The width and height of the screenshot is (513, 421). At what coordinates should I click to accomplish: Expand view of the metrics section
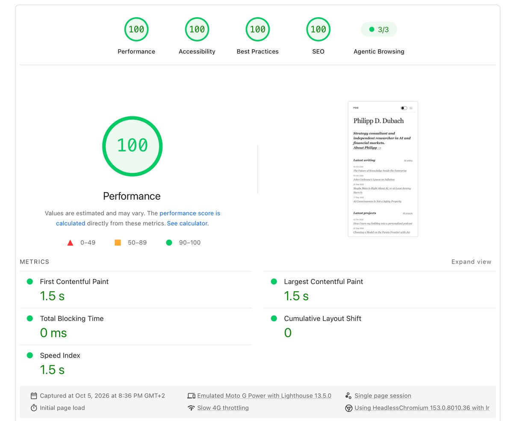click(x=471, y=262)
